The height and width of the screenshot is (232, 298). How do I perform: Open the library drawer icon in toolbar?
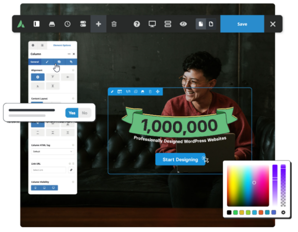click(52, 24)
